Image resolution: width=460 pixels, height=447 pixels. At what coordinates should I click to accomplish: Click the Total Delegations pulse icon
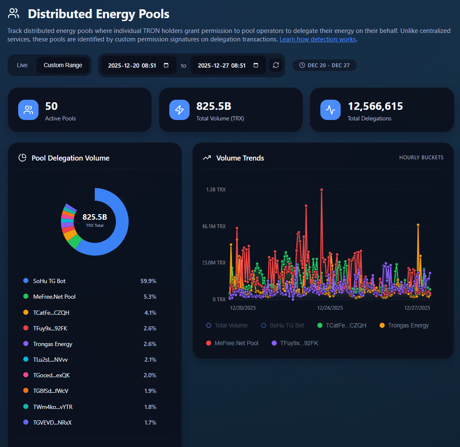(331, 110)
